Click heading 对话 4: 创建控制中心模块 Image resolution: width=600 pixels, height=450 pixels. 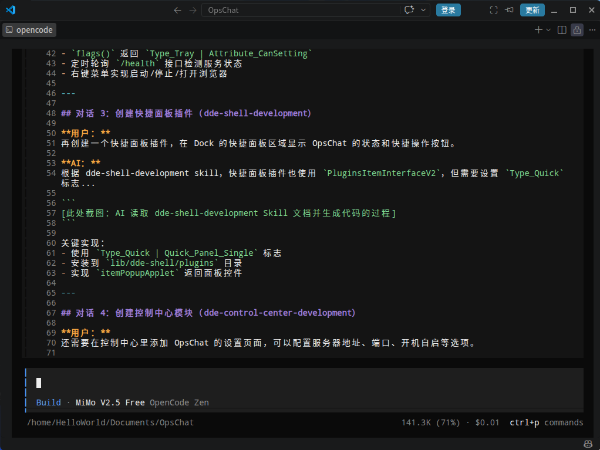(x=208, y=313)
